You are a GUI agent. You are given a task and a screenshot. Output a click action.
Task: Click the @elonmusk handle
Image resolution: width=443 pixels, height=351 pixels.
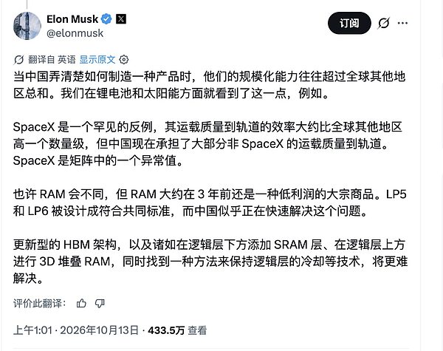point(75,33)
